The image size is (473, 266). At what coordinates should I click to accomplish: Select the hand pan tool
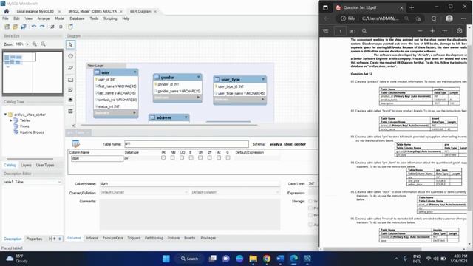click(x=71, y=56)
